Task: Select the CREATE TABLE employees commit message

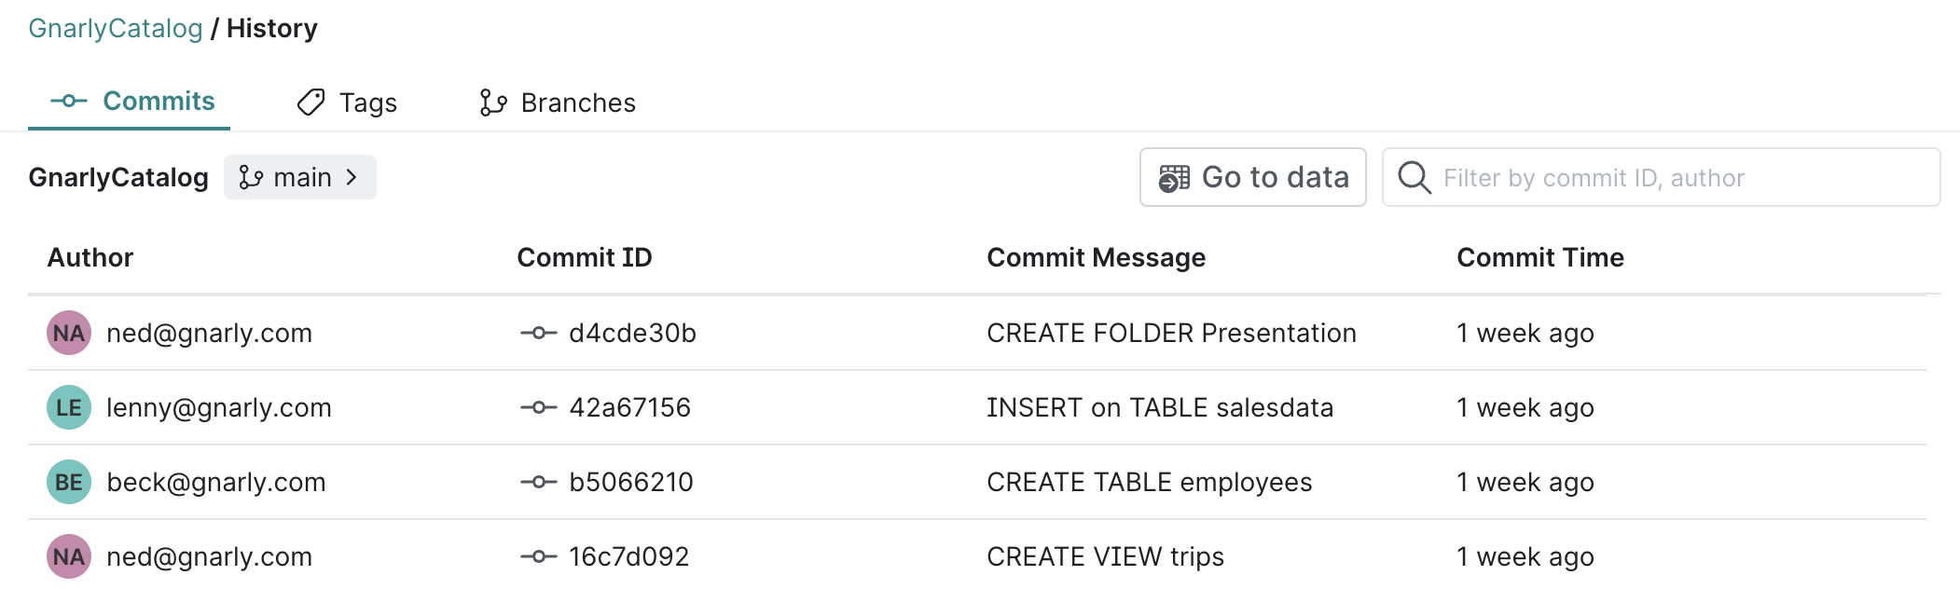Action: point(1149,482)
